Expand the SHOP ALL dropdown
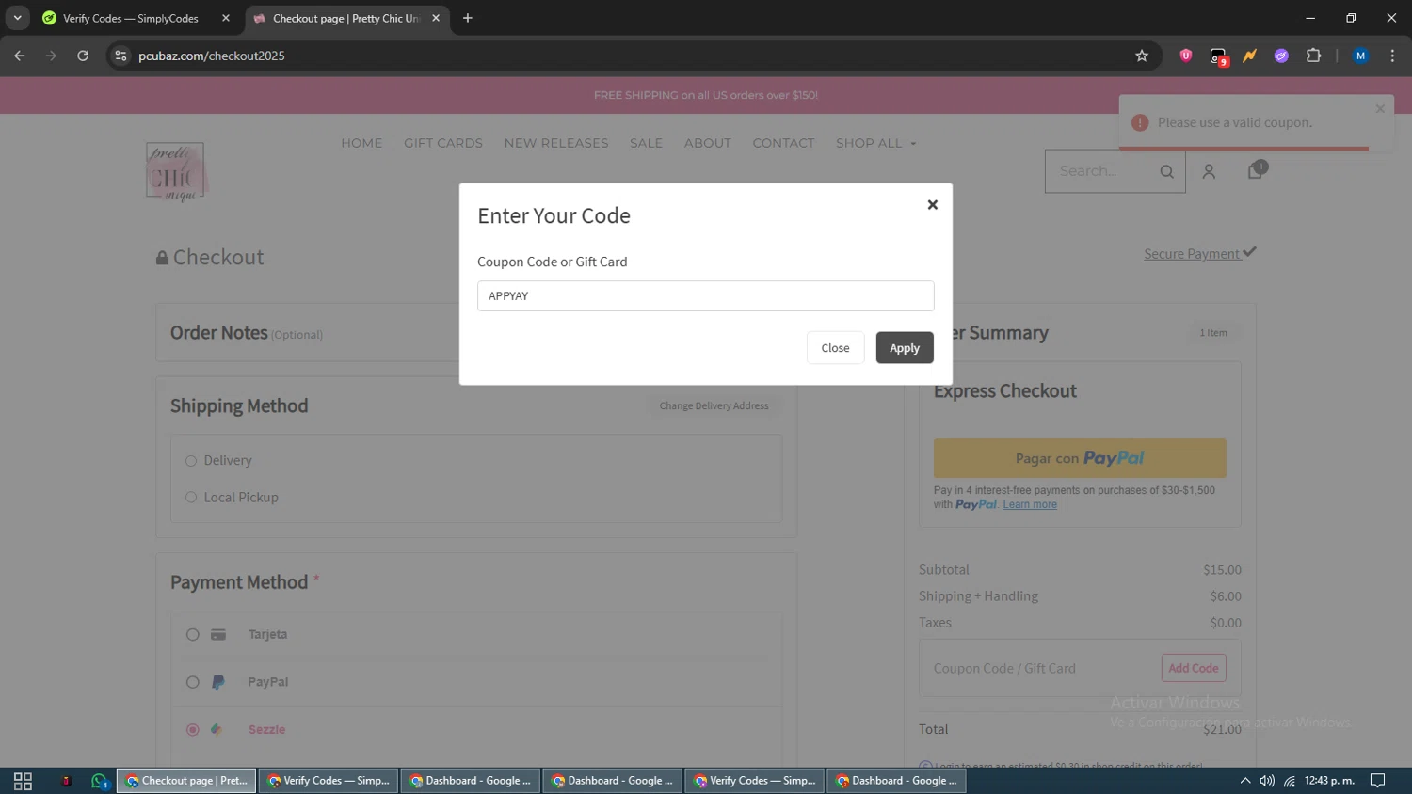The height and width of the screenshot is (794, 1412). (x=875, y=143)
